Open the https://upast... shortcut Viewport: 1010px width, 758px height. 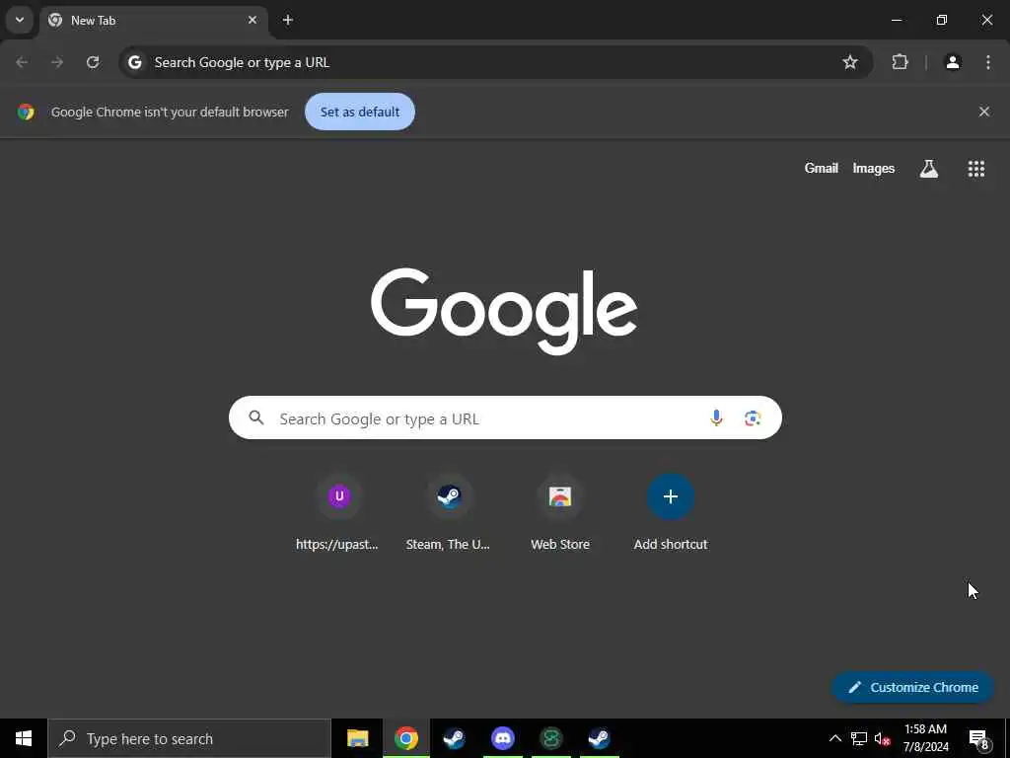pyautogui.click(x=339, y=513)
